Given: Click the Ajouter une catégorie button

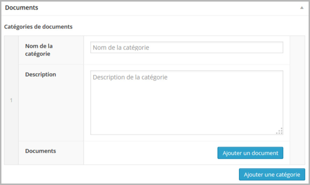Looking at the screenshot, I should [272, 174].
